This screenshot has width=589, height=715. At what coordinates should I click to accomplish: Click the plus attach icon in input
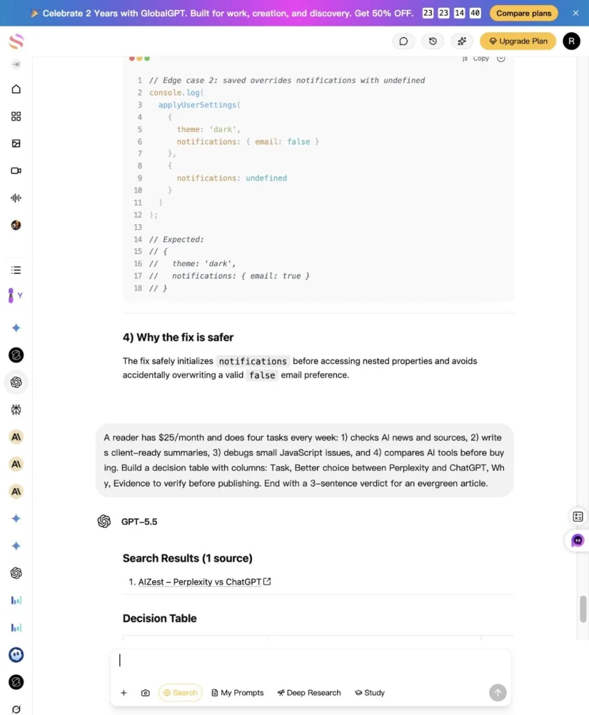coord(124,693)
